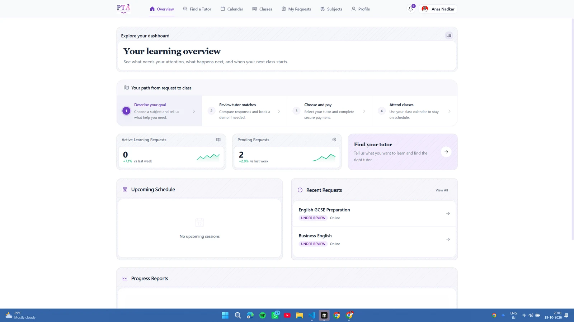Click the Active Learning Requests book icon

pyautogui.click(x=218, y=140)
